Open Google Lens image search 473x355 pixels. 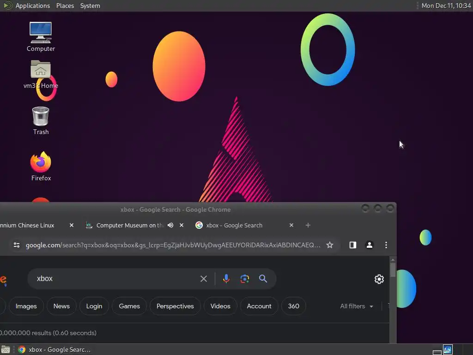[x=245, y=279]
